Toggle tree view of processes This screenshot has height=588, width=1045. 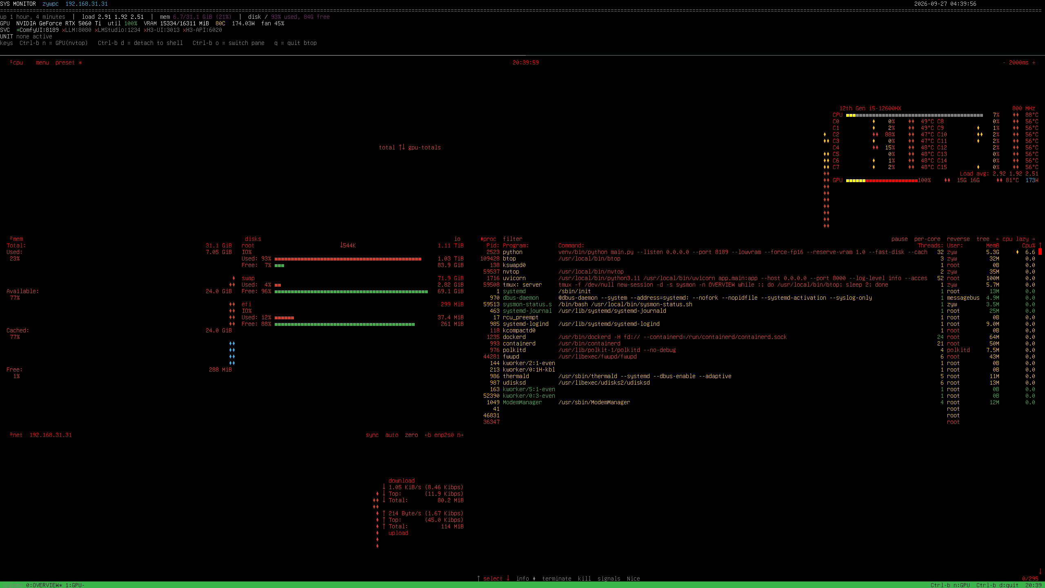(983, 239)
